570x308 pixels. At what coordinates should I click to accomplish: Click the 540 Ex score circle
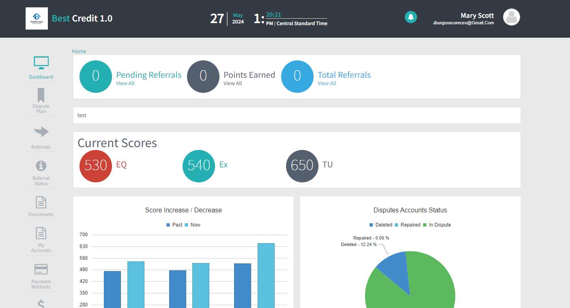pyautogui.click(x=199, y=166)
